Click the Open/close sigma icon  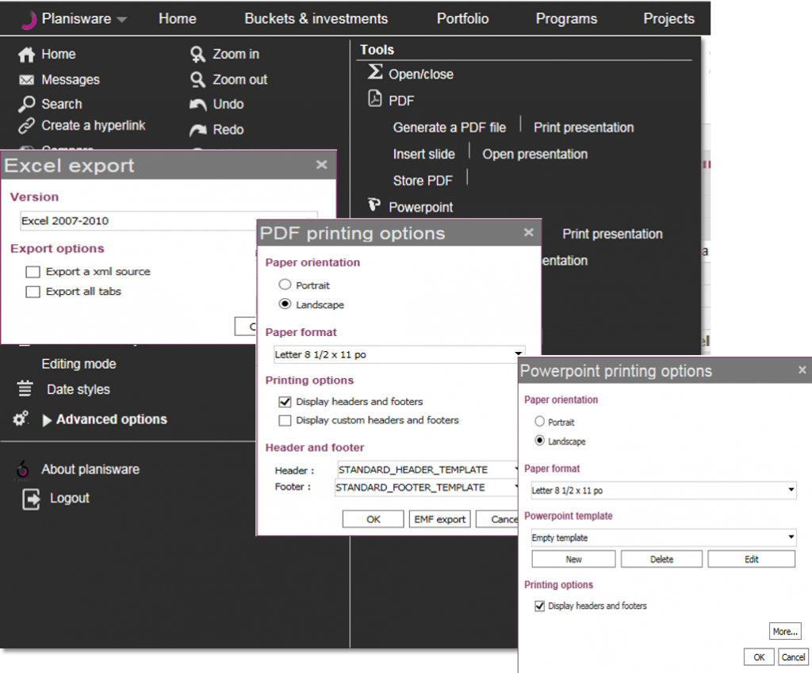(375, 72)
